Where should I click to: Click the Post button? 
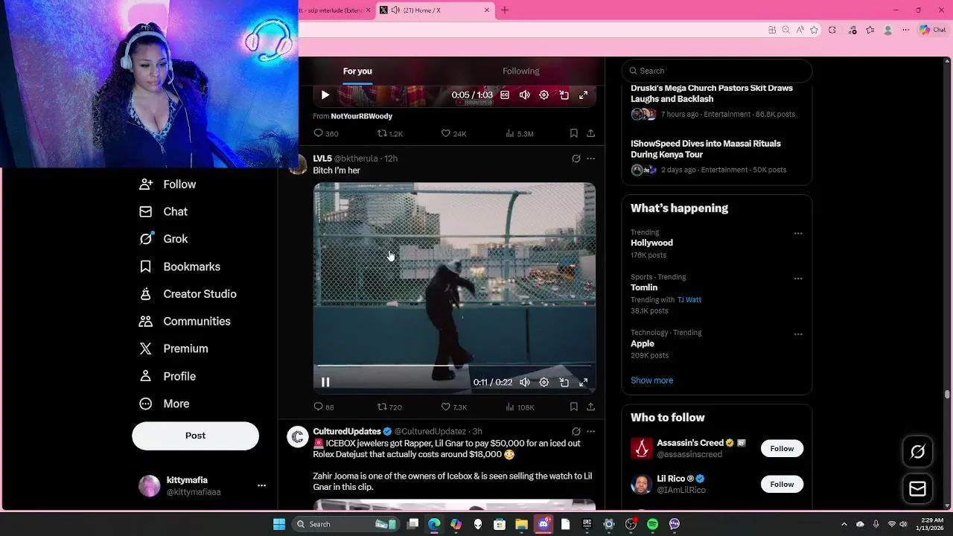pyautogui.click(x=195, y=435)
